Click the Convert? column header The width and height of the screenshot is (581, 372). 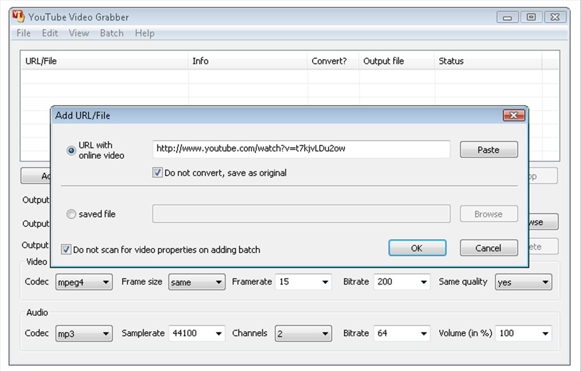(333, 61)
